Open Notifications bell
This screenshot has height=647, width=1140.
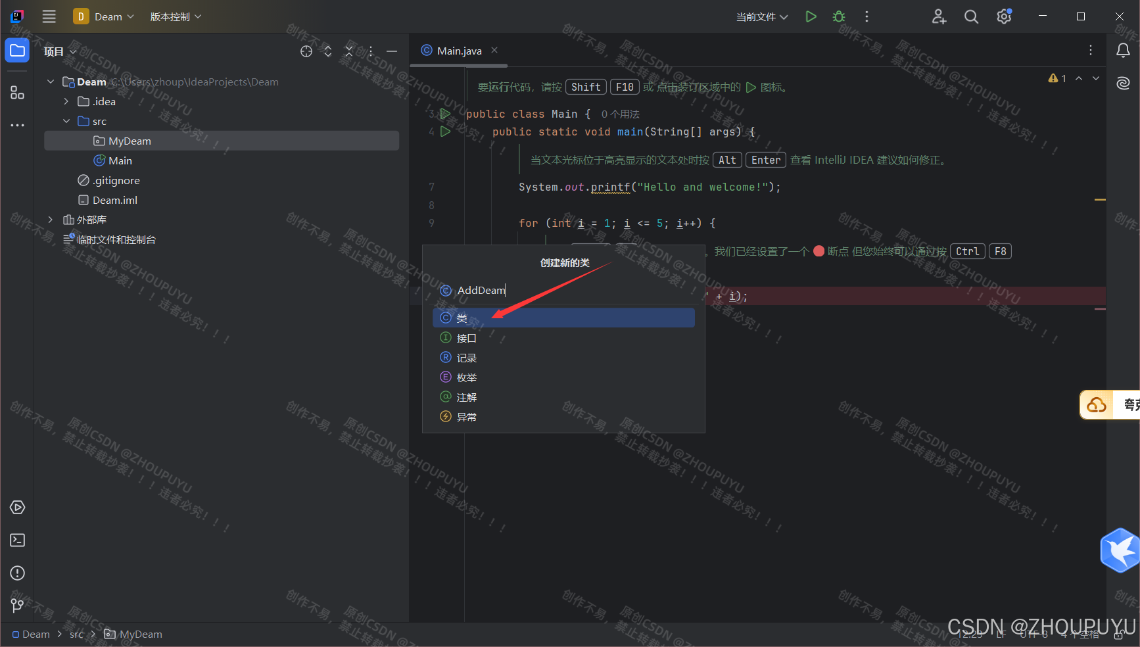[x=1123, y=51]
